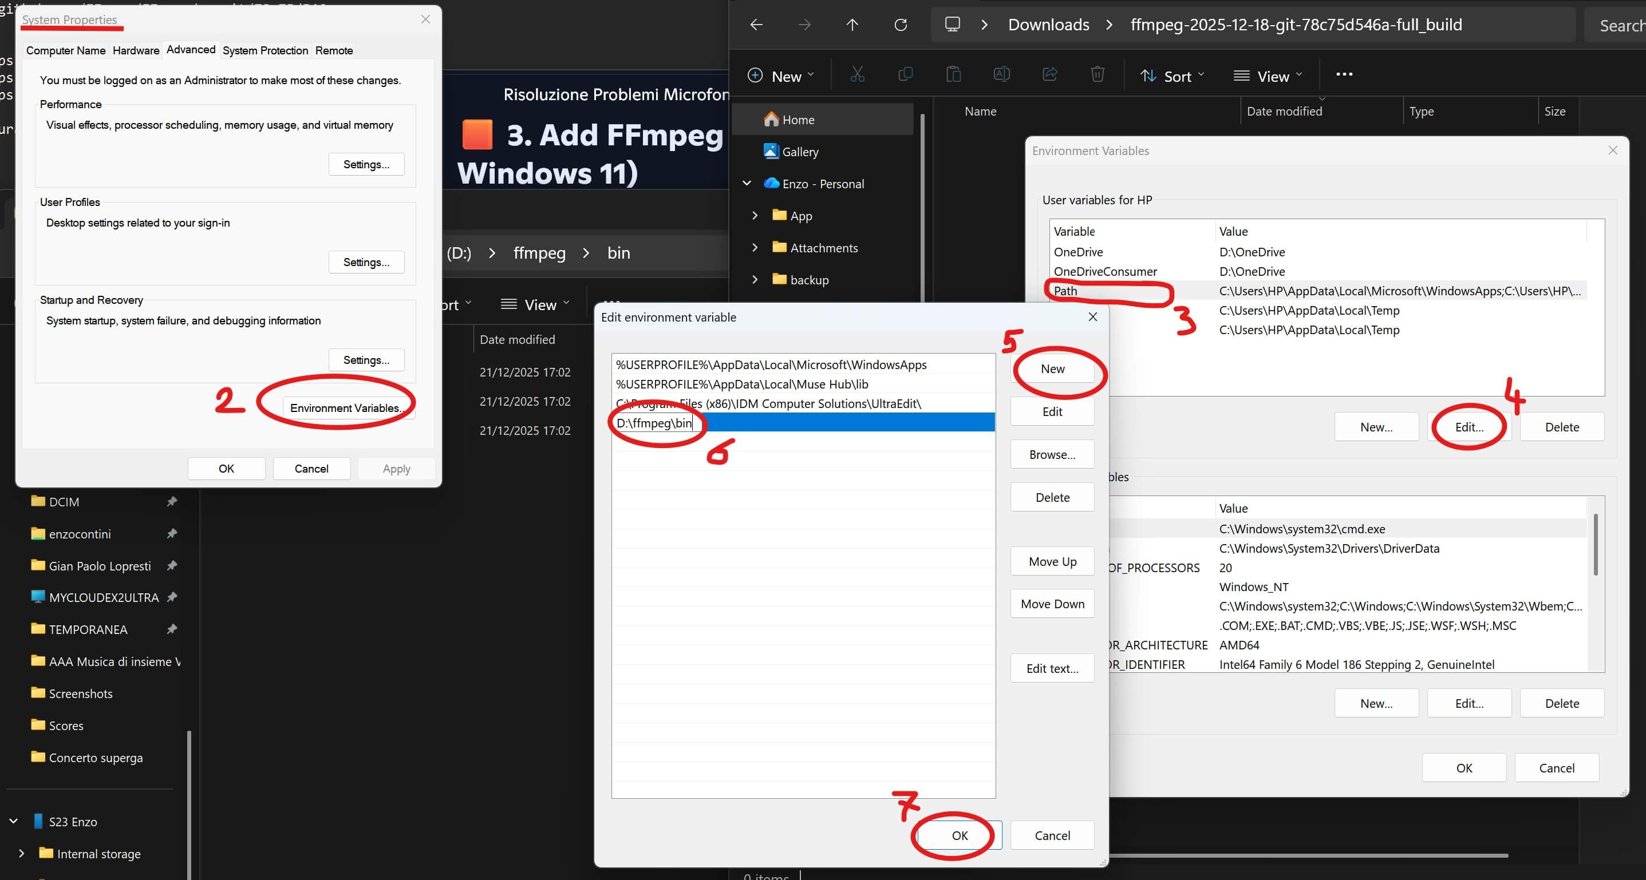Open the three-dots See more menu

(x=1344, y=75)
